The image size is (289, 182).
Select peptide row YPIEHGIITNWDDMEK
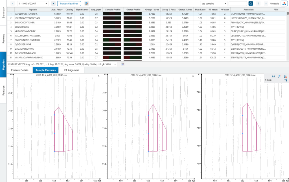tap(147, 31)
